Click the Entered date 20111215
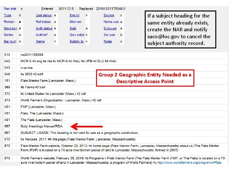Viewport: 229px width, 172px height. [66, 9]
